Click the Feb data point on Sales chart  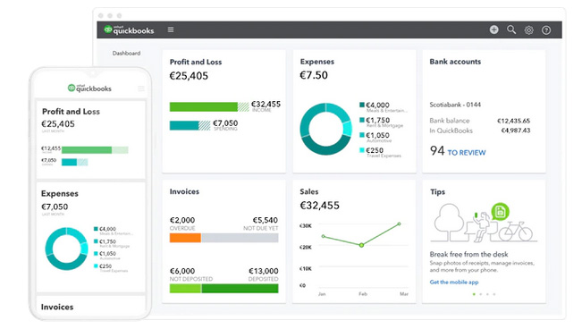coord(361,245)
